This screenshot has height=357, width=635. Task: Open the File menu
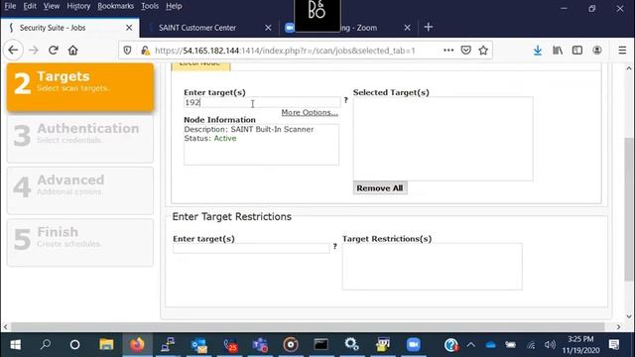click(x=10, y=6)
